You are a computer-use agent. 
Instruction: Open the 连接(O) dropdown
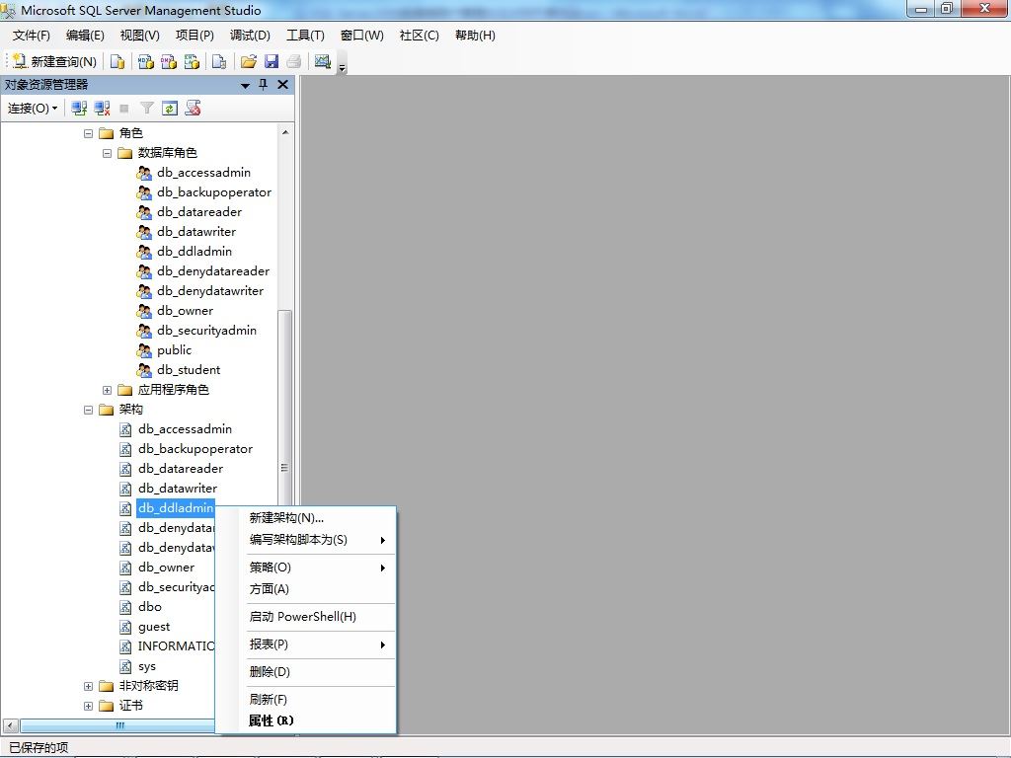point(33,109)
